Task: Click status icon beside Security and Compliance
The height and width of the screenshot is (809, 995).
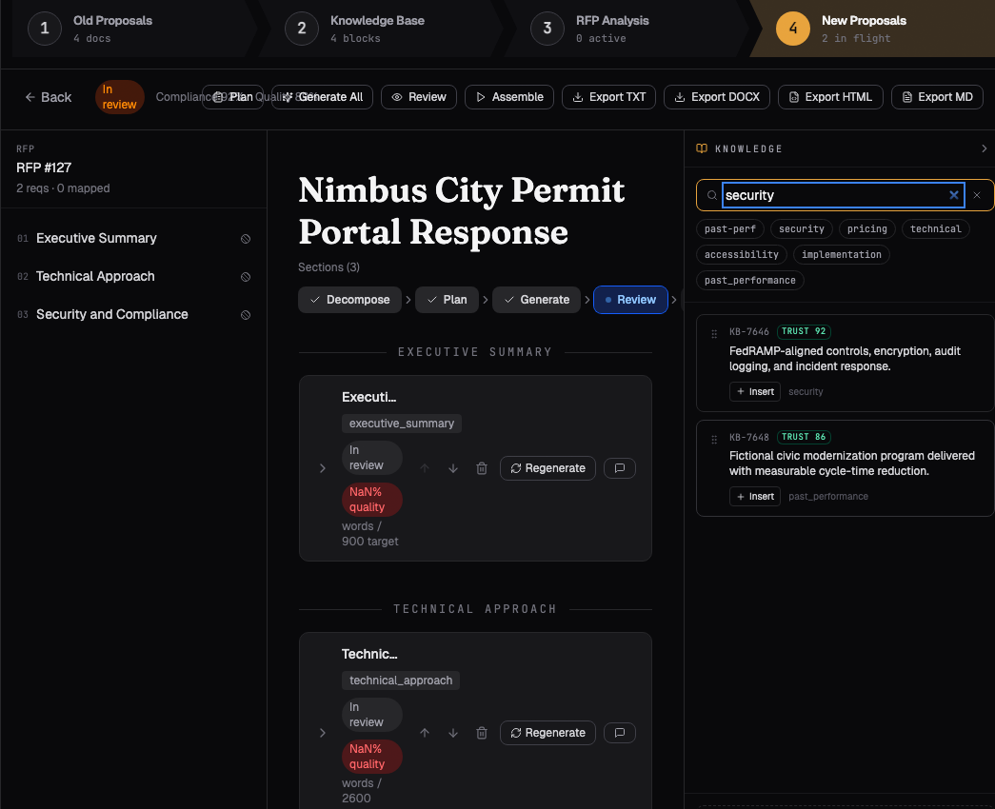Action: point(246,315)
